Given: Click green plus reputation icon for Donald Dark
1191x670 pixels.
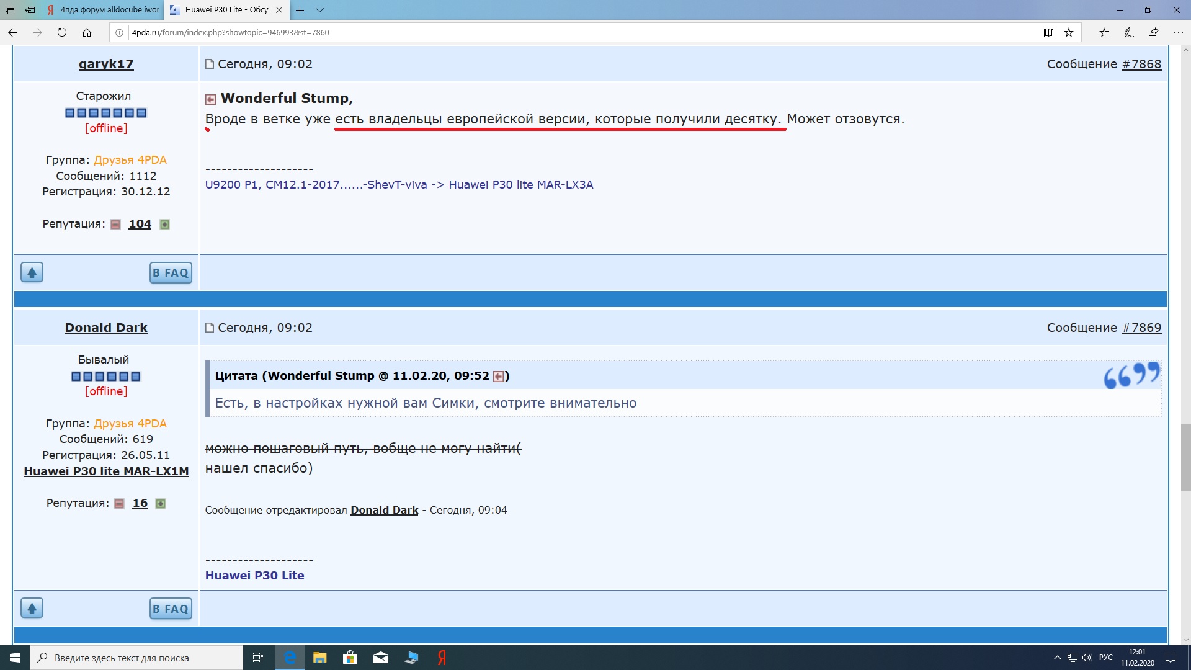Looking at the screenshot, I should (161, 504).
